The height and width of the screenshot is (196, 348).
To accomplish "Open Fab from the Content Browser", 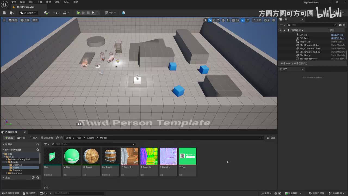I will click(21, 138).
